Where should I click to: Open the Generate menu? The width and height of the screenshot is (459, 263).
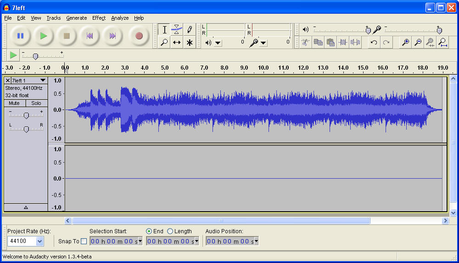click(76, 18)
